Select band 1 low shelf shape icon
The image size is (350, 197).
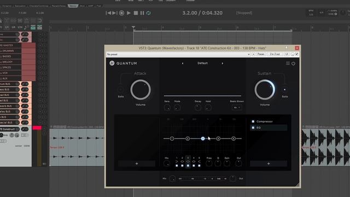click(x=177, y=161)
